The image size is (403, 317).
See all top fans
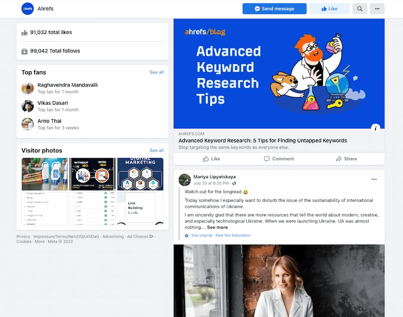157,72
